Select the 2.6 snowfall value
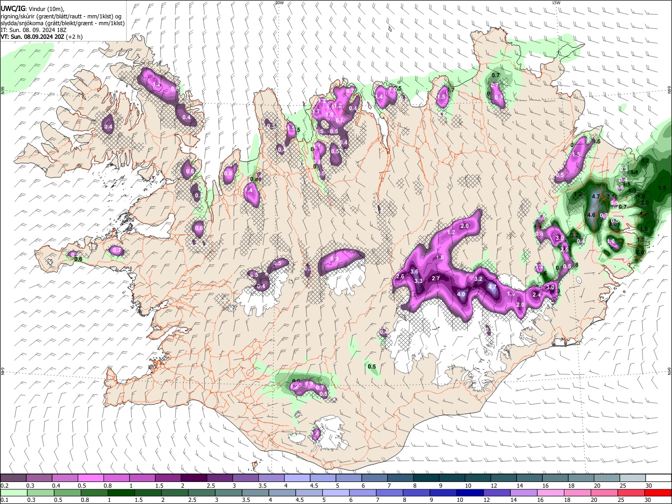The height and width of the screenshot is (504, 672). (x=400, y=276)
